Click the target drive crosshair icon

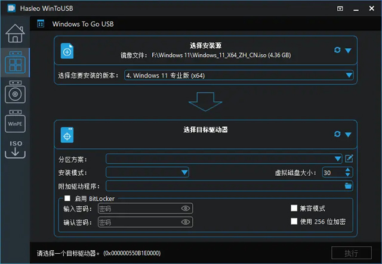pos(67,135)
